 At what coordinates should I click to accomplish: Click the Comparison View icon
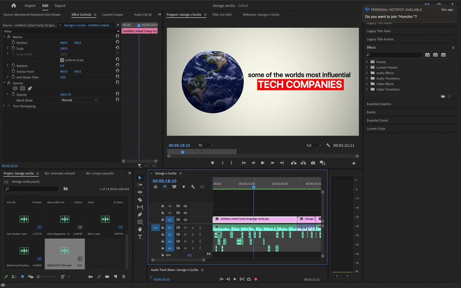(322, 163)
